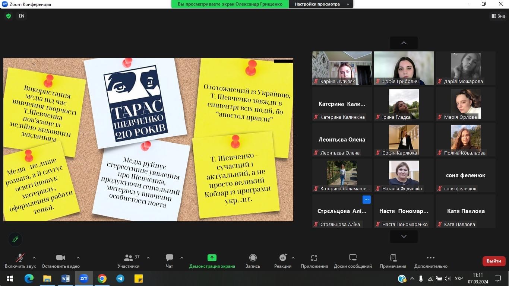The image size is (509, 286).
Task: Expand the arrow next to Участники
Action: 148,258
